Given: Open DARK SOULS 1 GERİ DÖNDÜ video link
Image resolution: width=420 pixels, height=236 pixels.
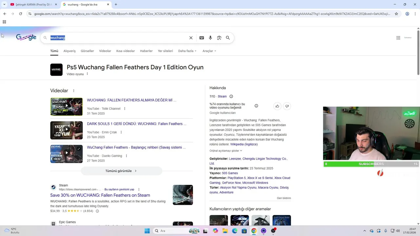Looking at the screenshot, I should click(136, 124).
